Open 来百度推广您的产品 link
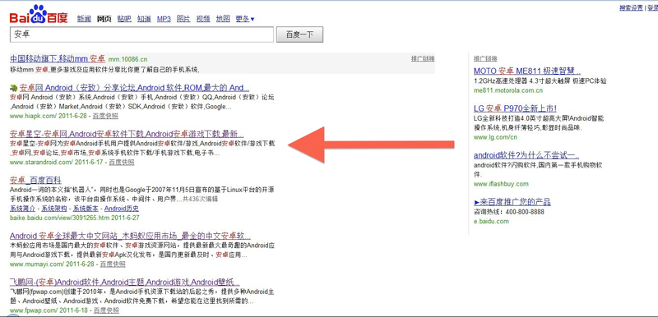Image resolution: width=658 pixels, height=317 pixels. coord(512,202)
